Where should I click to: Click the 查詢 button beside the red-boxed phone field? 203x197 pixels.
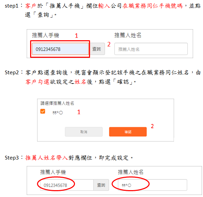[x=97, y=49]
